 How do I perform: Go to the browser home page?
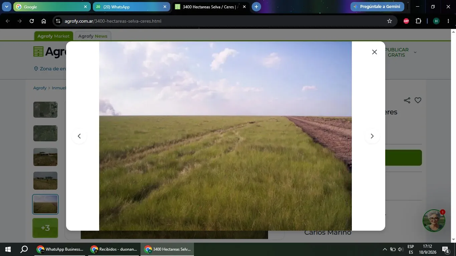tap(44, 21)
